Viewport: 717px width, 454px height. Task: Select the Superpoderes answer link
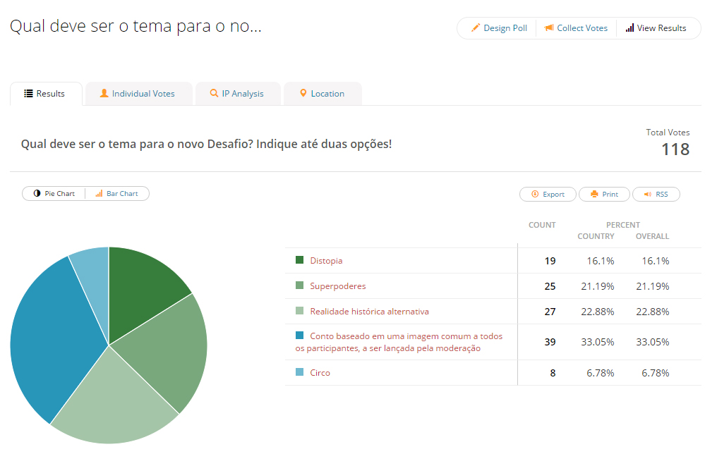pos(337,286)
